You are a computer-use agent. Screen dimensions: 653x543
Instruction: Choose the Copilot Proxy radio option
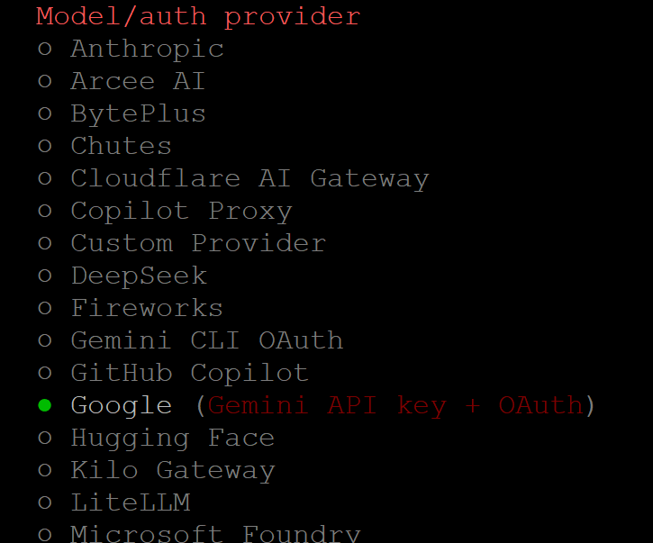pyautogui.click(x=45, y=212)
